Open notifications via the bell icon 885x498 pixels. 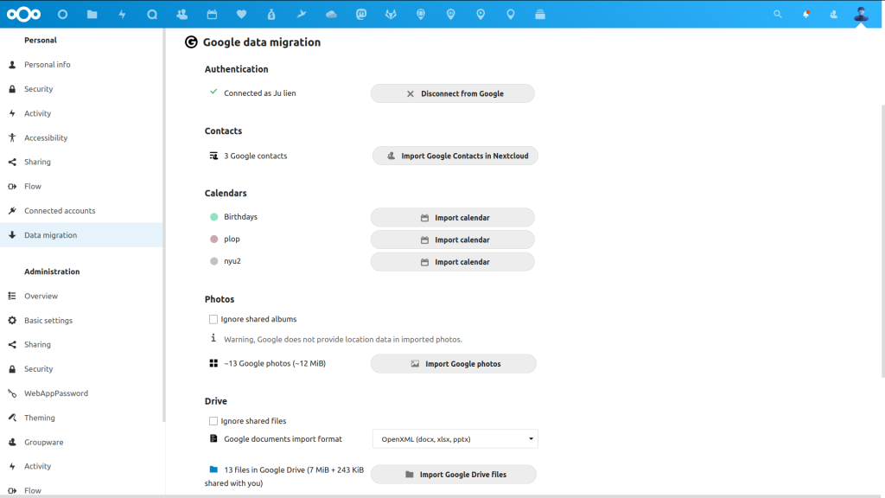805,13
